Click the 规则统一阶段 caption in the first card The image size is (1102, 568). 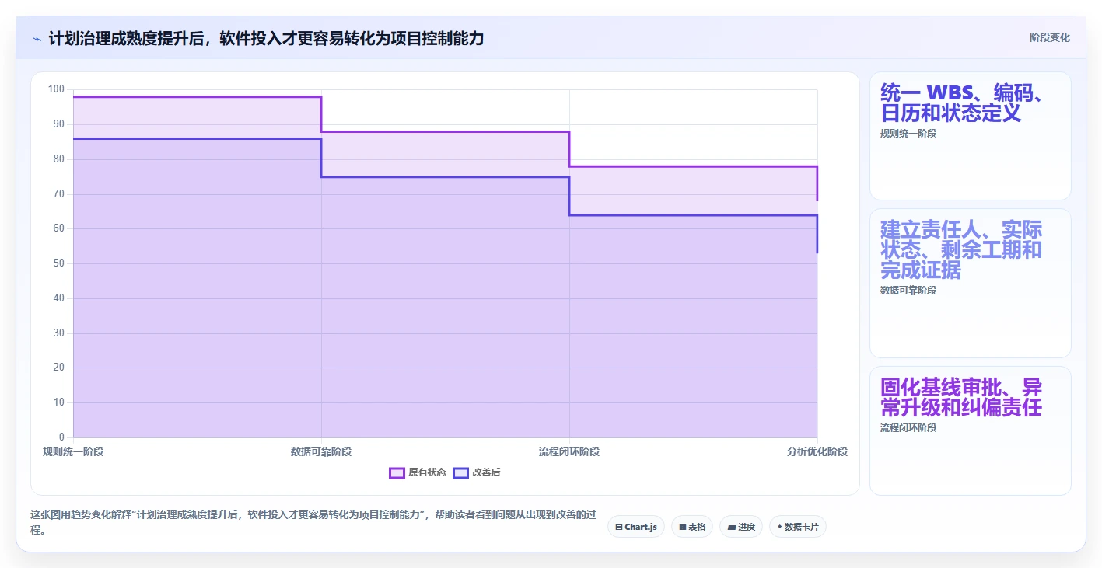click(908, 134)
